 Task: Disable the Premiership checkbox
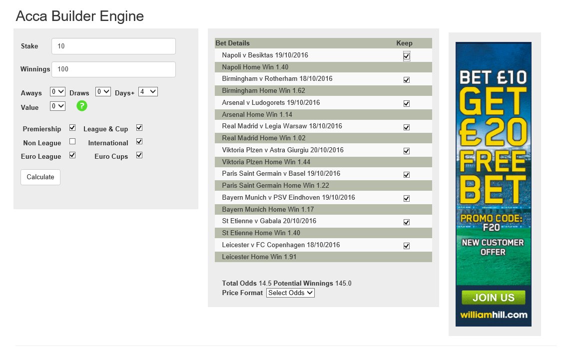click(x=72, y=127)
